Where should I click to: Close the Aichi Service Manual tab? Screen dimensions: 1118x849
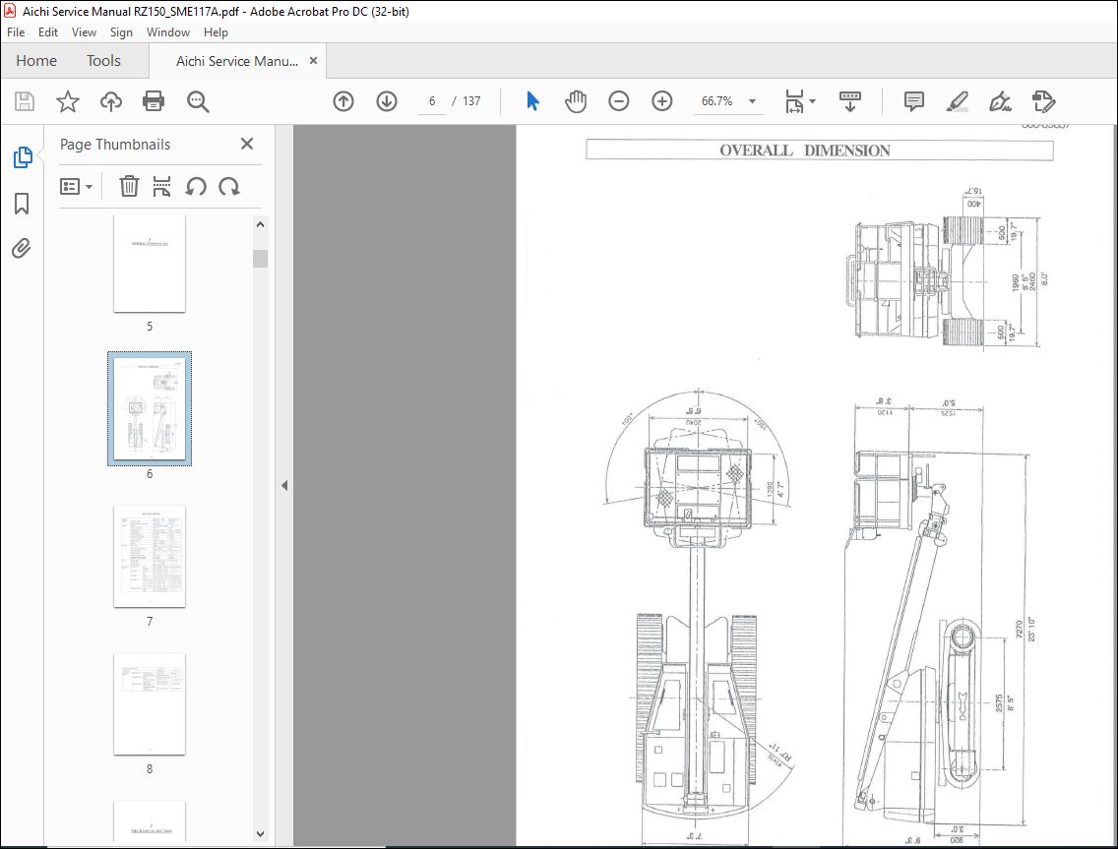pyautogui.click(x=313, y=61)
